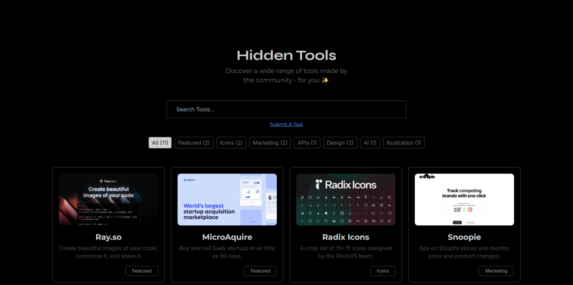This screenshot has width=573, height=285.
Task: Click the Search Tools input field
Action: tap(286, 109)
